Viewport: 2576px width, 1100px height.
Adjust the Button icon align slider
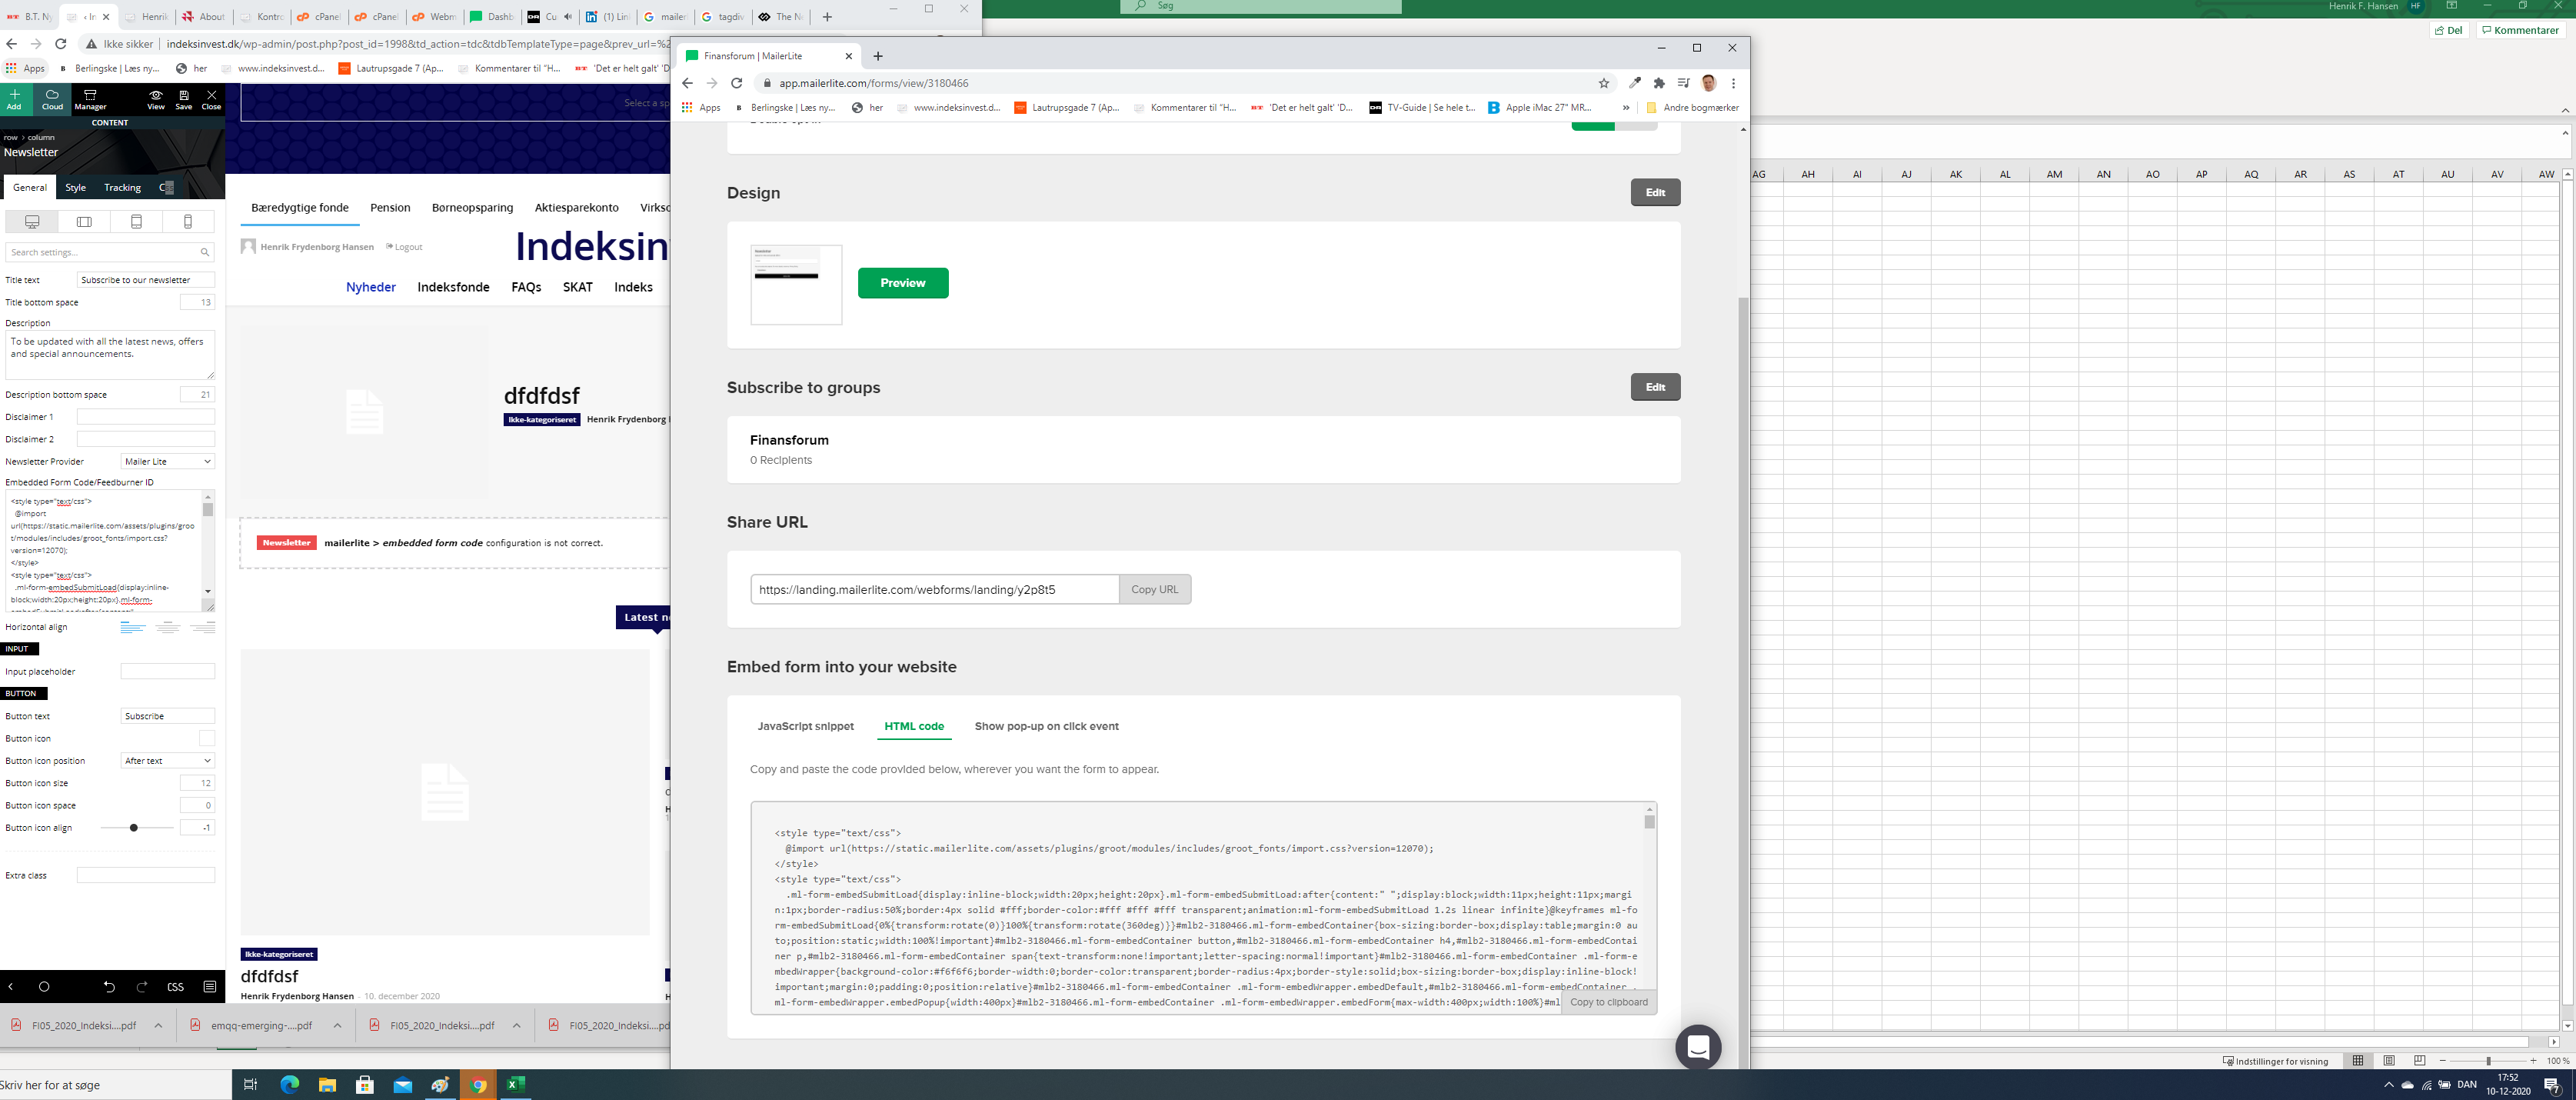pyautogui.click(x=134, y=828)
